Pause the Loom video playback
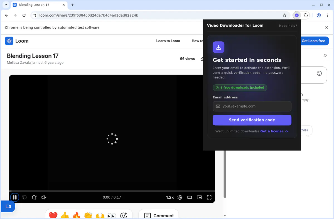The image size is (334, 219). (x=14, y=197)
